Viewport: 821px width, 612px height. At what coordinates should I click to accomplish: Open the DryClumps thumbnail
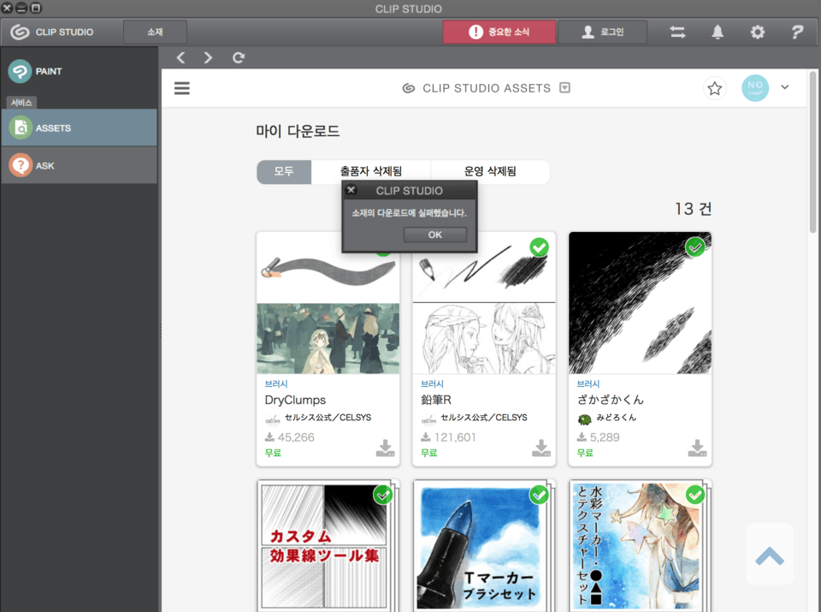[328, 303]
